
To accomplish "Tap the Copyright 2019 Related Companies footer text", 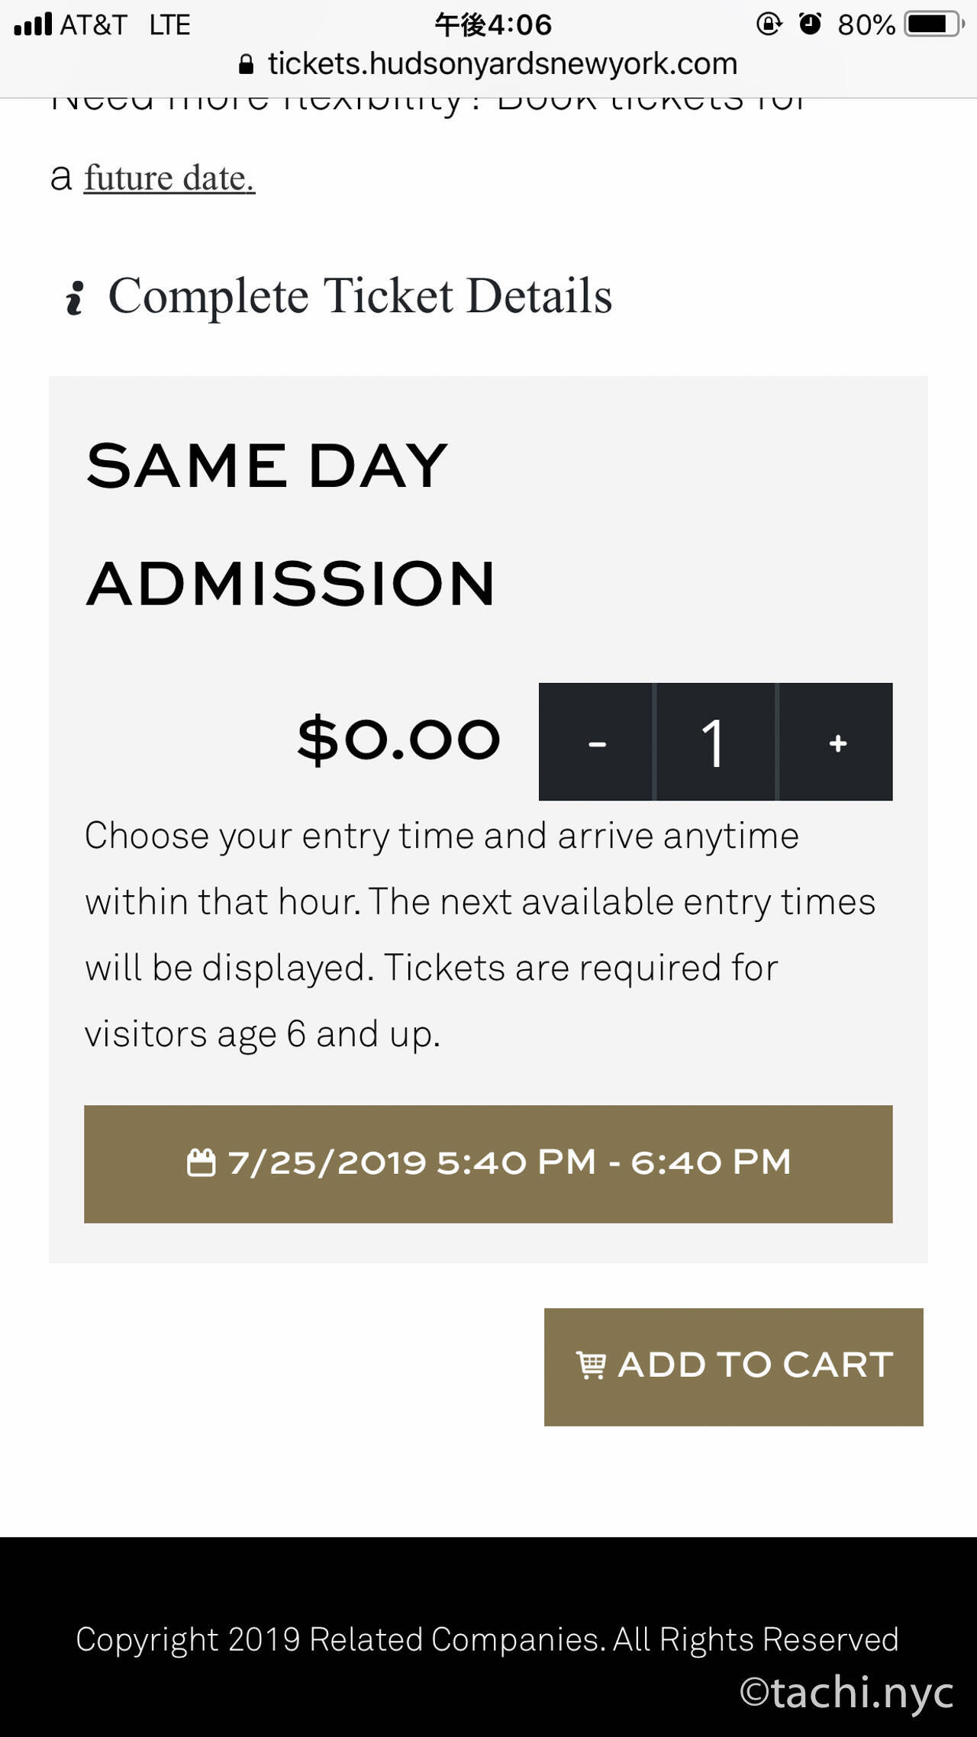I will click(x=487, y=1639).
